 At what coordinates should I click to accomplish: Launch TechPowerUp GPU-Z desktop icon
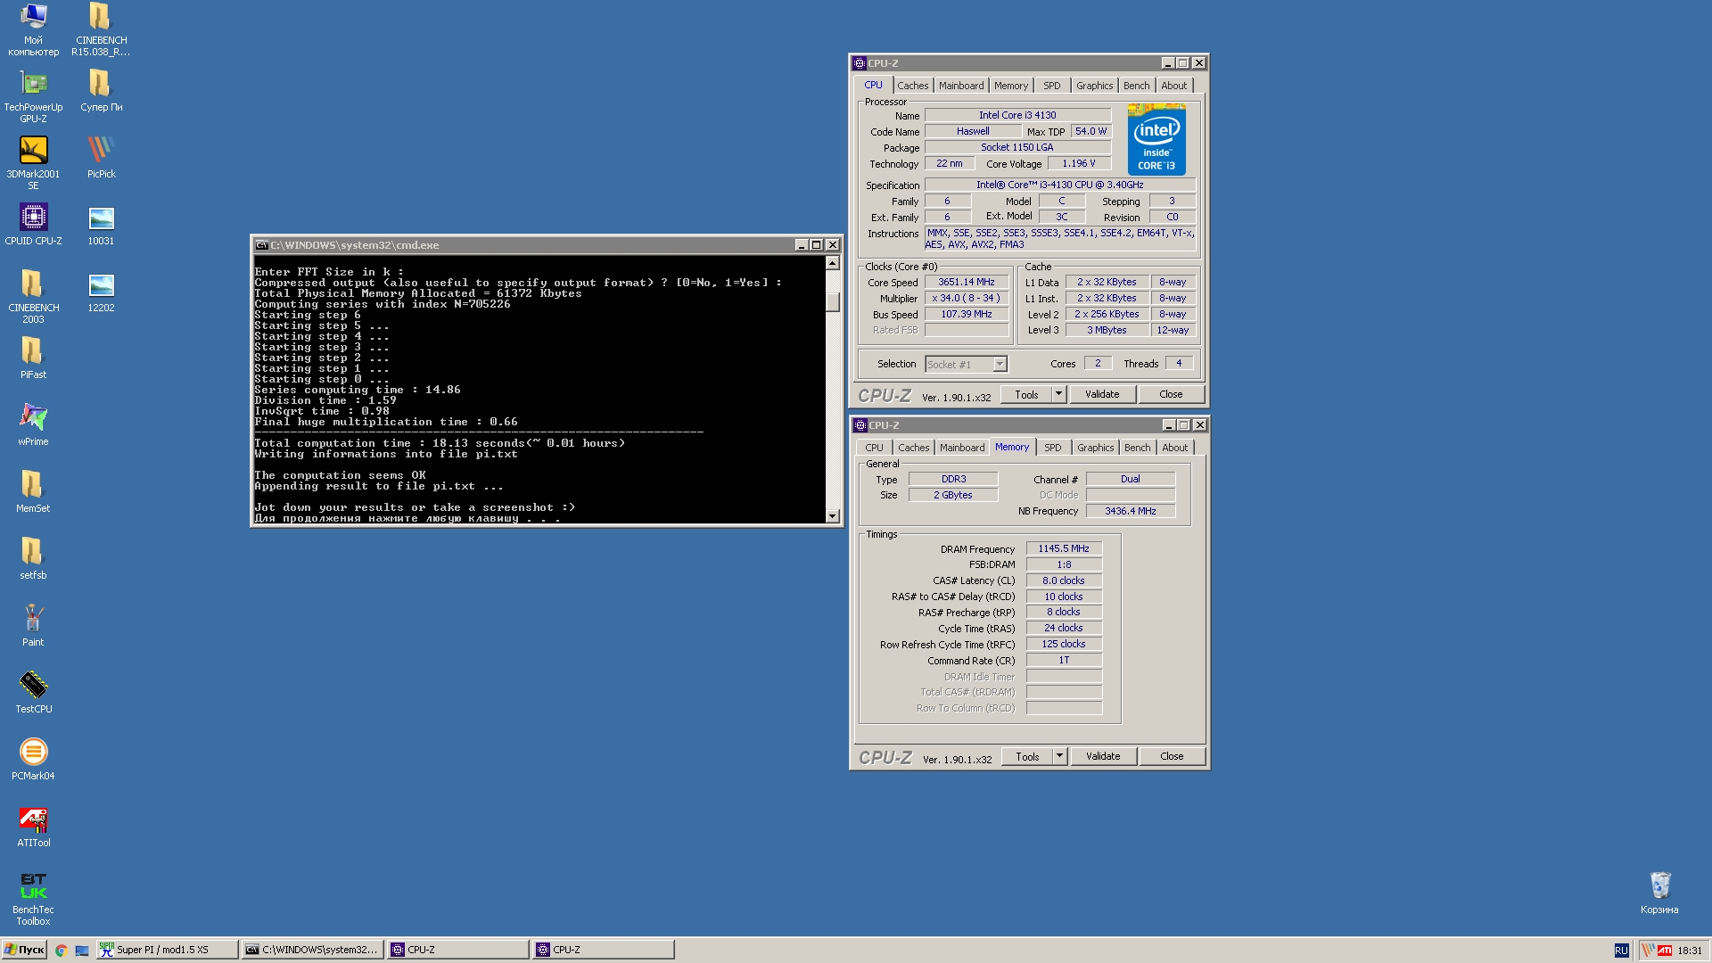click(x=33, y=96)
